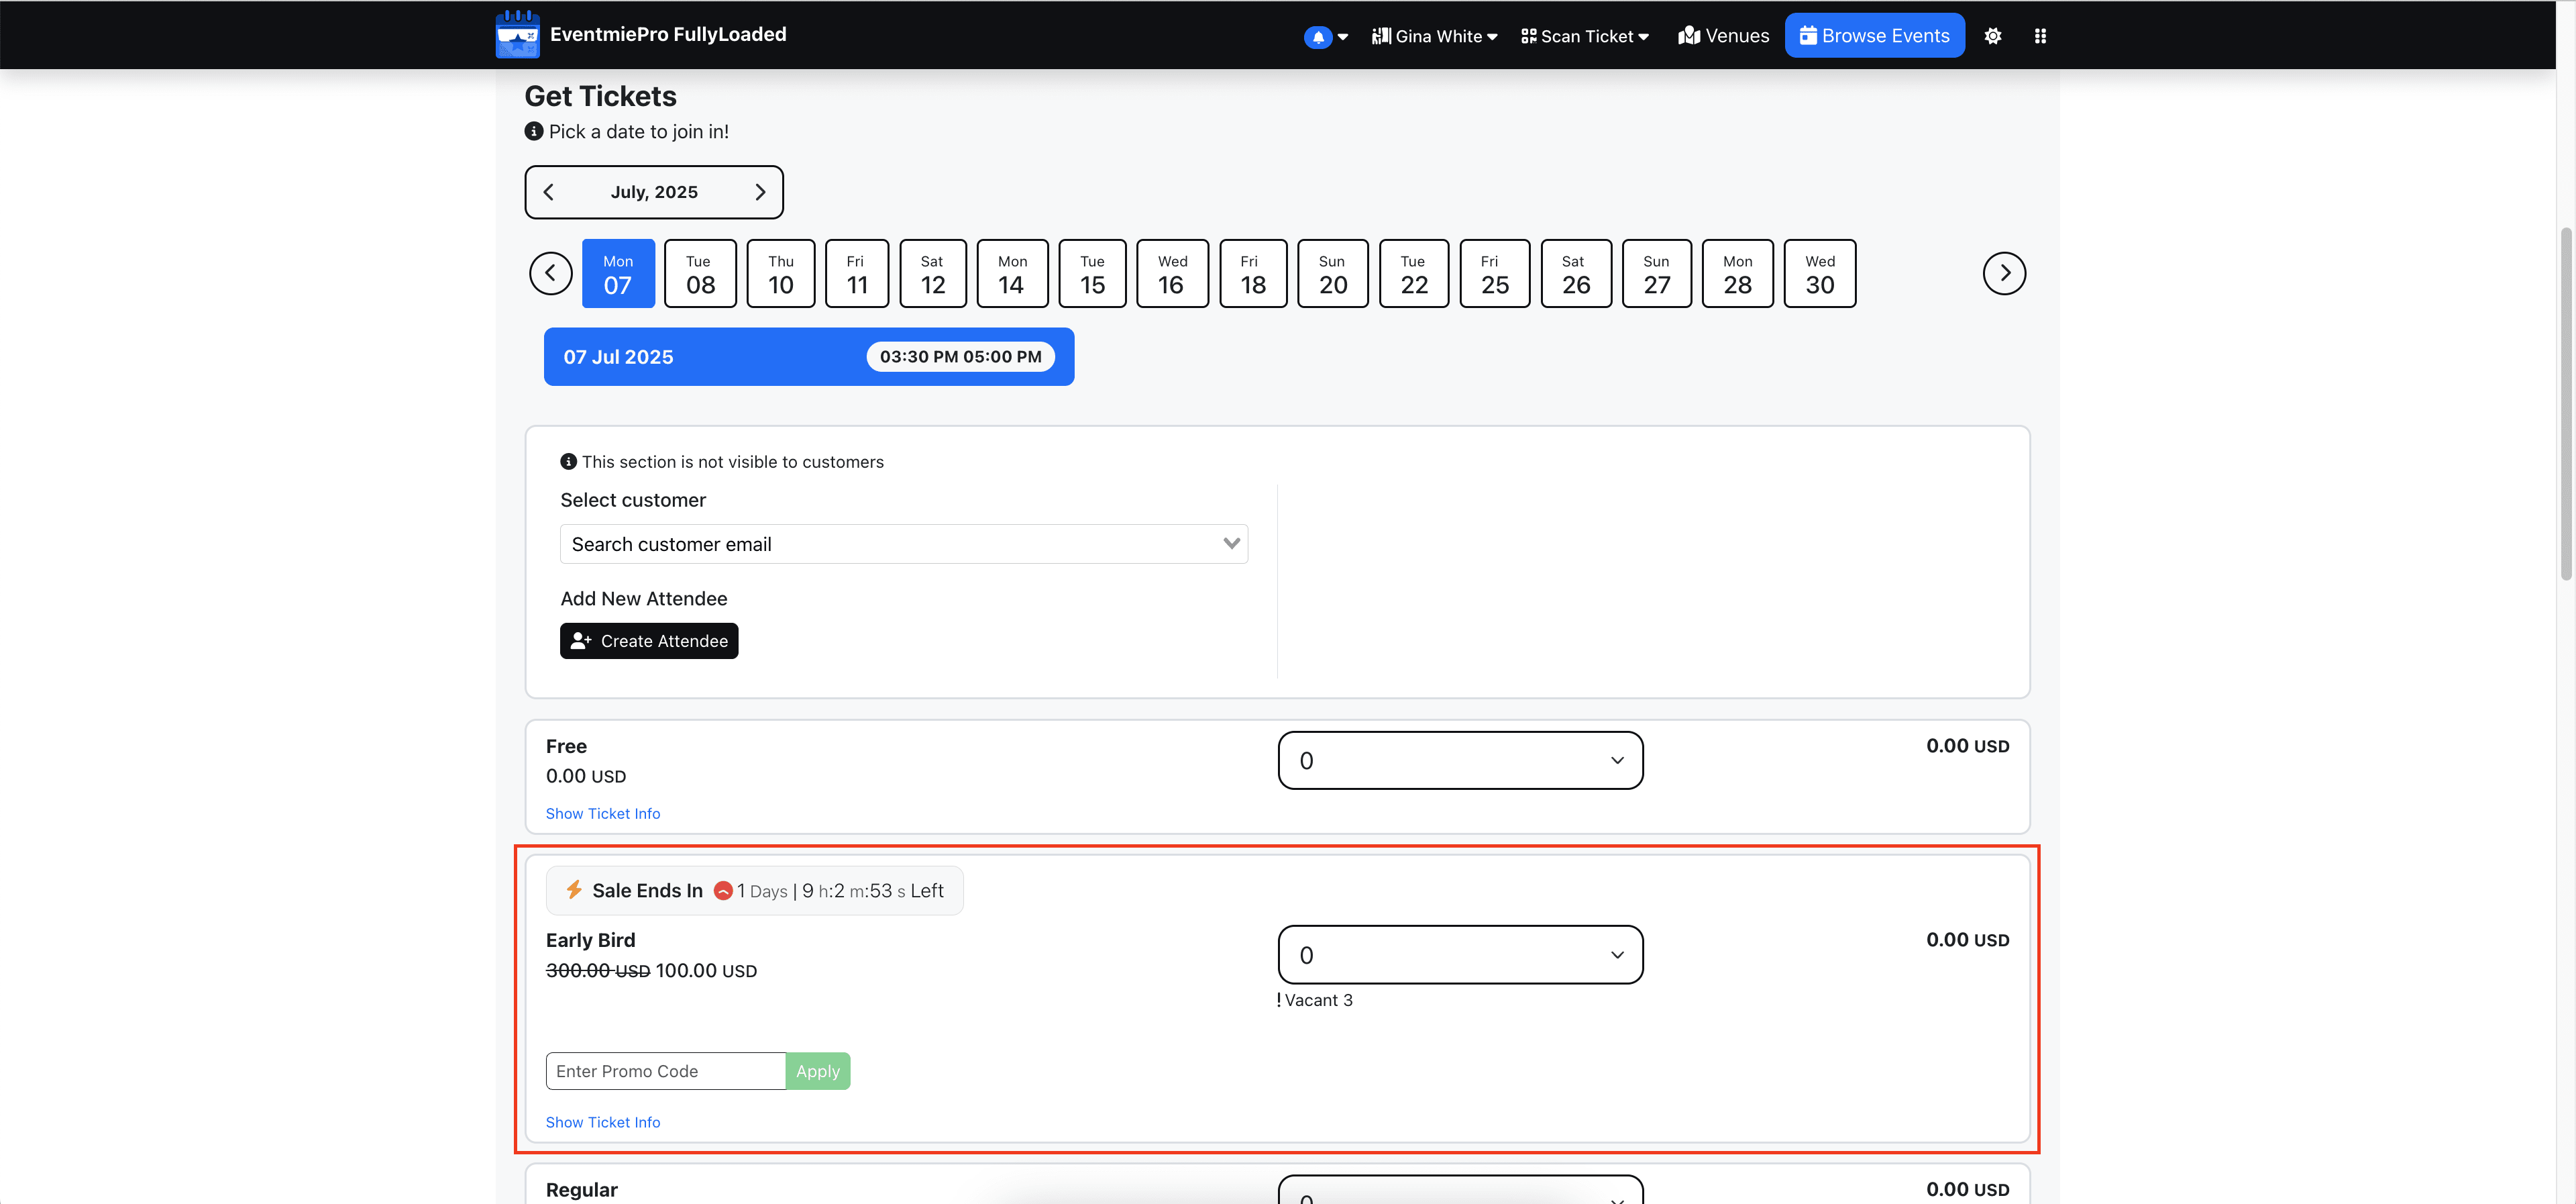The image size is (2576, 1204).
Task: Open the notifications bell dropdown
Action: point(1326,37)
